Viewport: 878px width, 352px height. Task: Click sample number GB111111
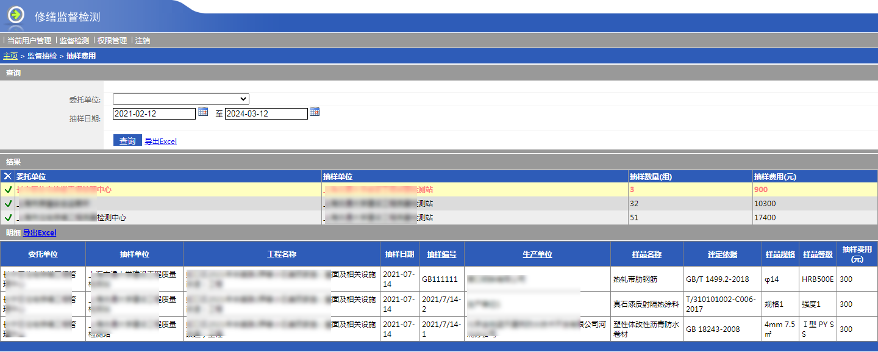440,279
